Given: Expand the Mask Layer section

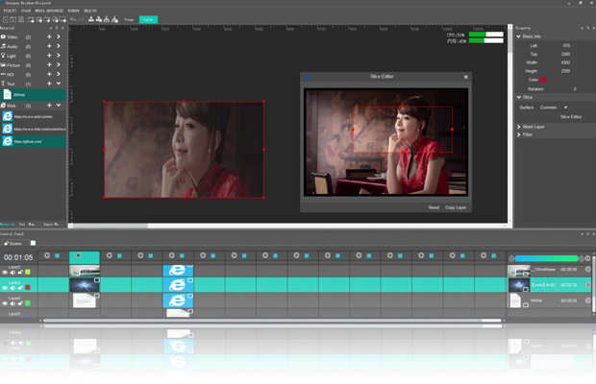Looking at the screenshot, I should [x=519, y=127].
